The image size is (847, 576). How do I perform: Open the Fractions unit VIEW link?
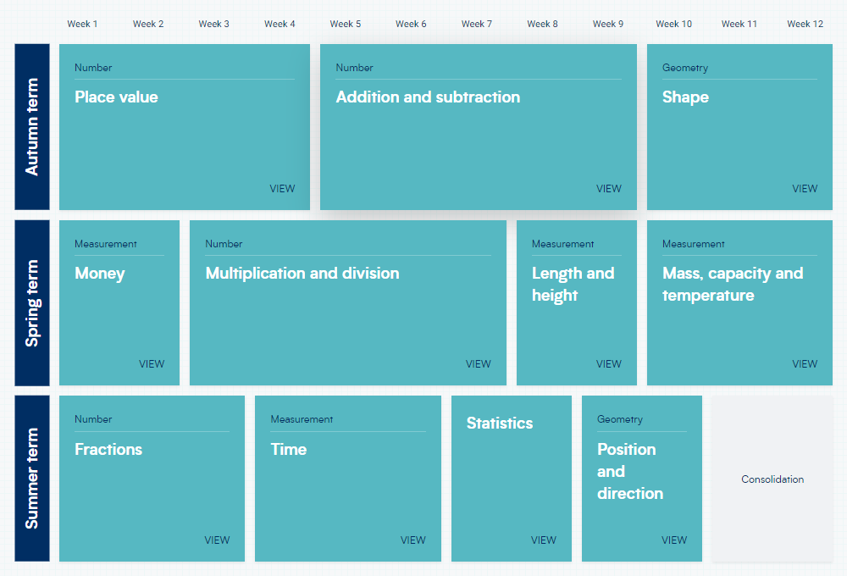coord(217,540)
